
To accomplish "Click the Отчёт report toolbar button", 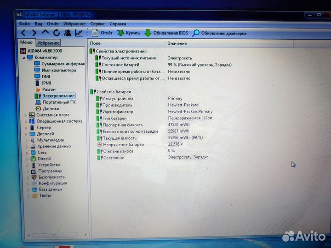I will point(102,33).
